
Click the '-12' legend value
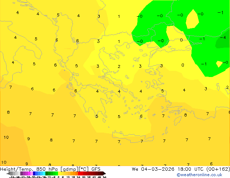tap(49, 177)
